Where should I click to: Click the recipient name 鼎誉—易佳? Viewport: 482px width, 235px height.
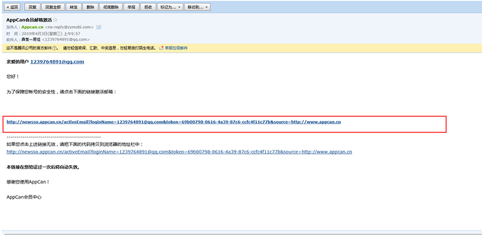pos(31,40)
